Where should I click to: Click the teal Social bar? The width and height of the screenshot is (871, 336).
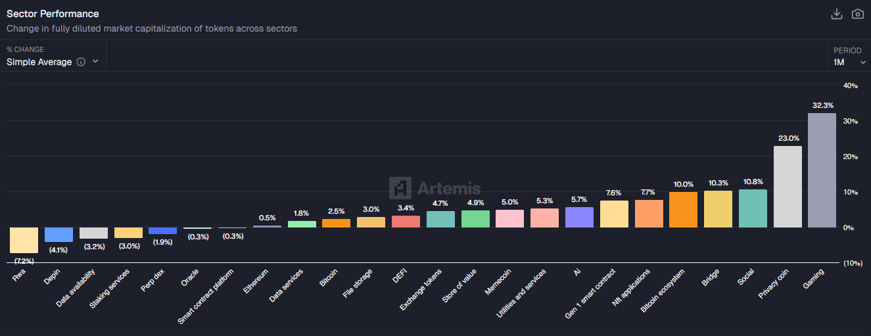click(753, 208)
